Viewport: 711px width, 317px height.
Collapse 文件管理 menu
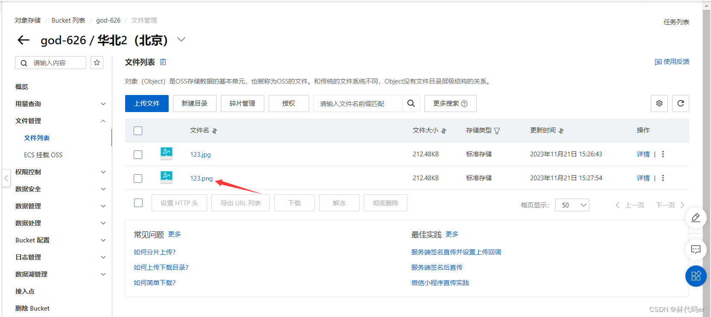point(103,121)
